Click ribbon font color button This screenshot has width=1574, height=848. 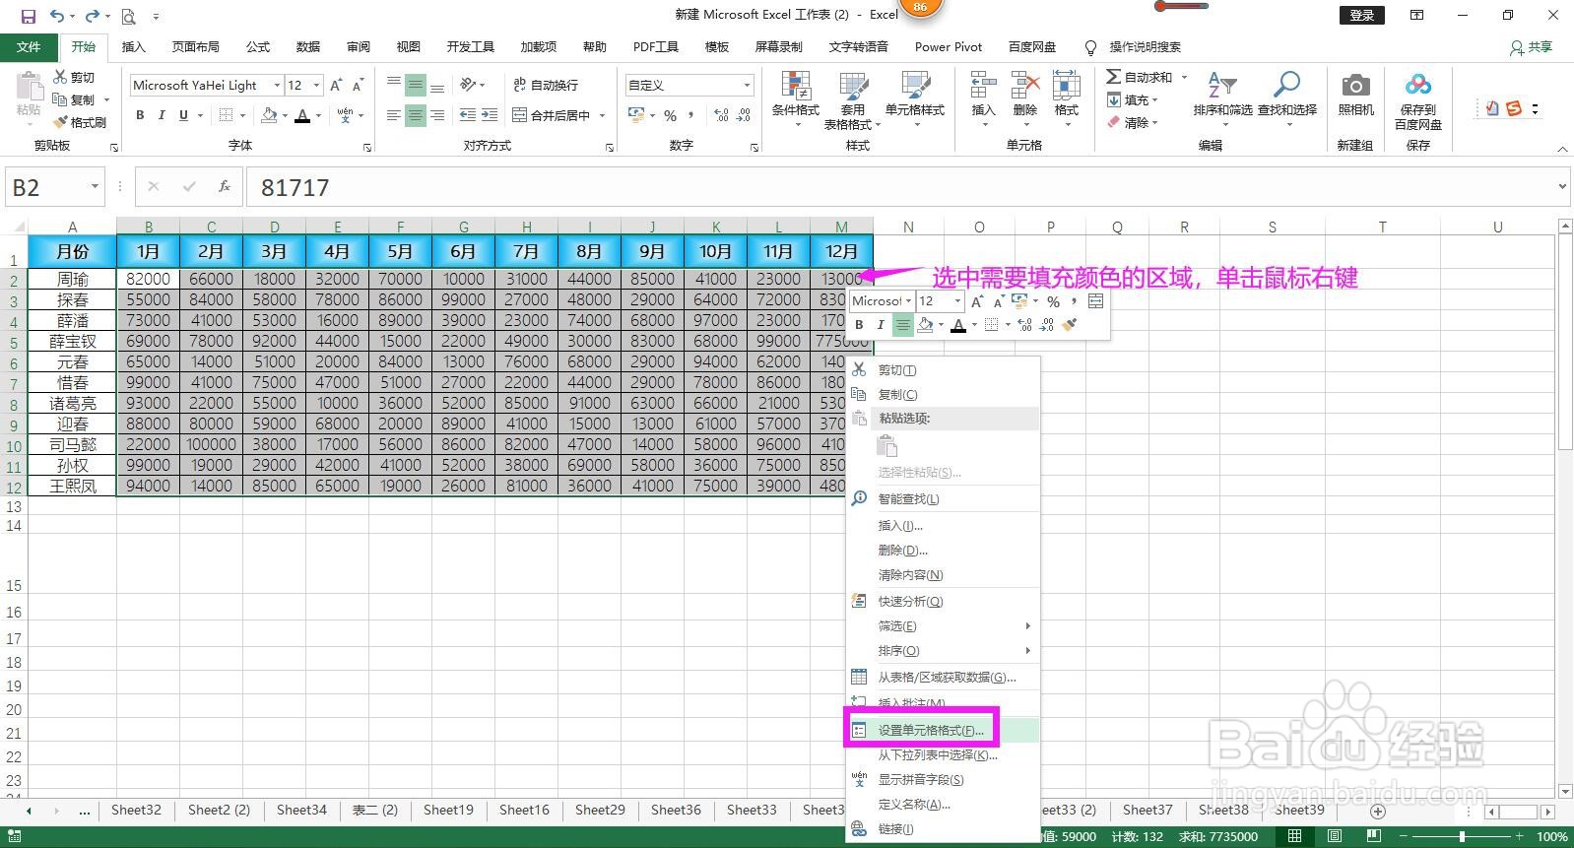[302, 115]
